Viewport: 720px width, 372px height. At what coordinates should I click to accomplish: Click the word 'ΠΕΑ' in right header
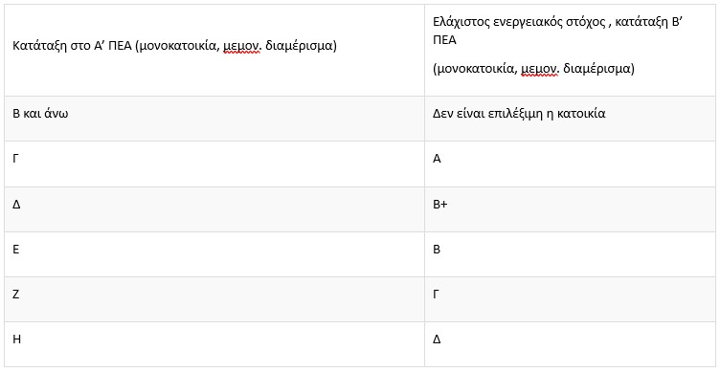[x=443, y=41]
